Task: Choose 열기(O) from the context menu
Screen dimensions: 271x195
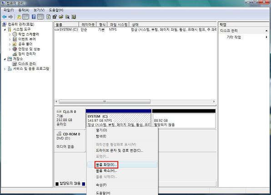Action: (x=122, y=130)
